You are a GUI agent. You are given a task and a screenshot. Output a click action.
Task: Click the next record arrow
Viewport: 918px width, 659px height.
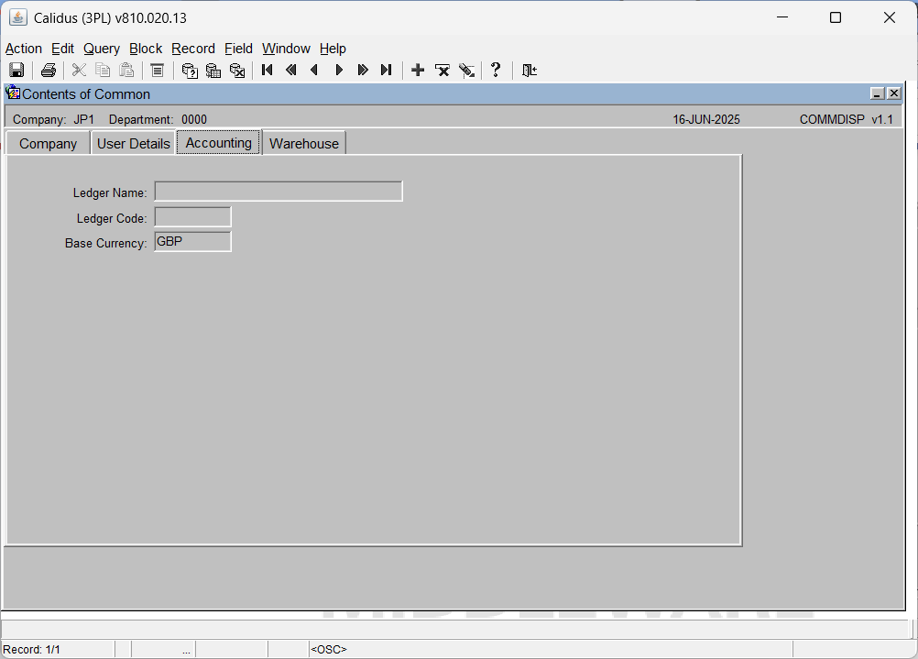coord(339,71)
